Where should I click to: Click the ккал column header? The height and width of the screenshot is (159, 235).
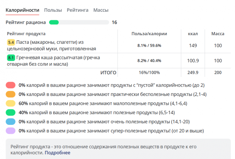point(192,34)
